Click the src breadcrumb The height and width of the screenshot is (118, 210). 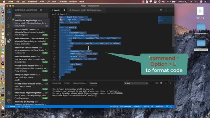click(53, 14)
